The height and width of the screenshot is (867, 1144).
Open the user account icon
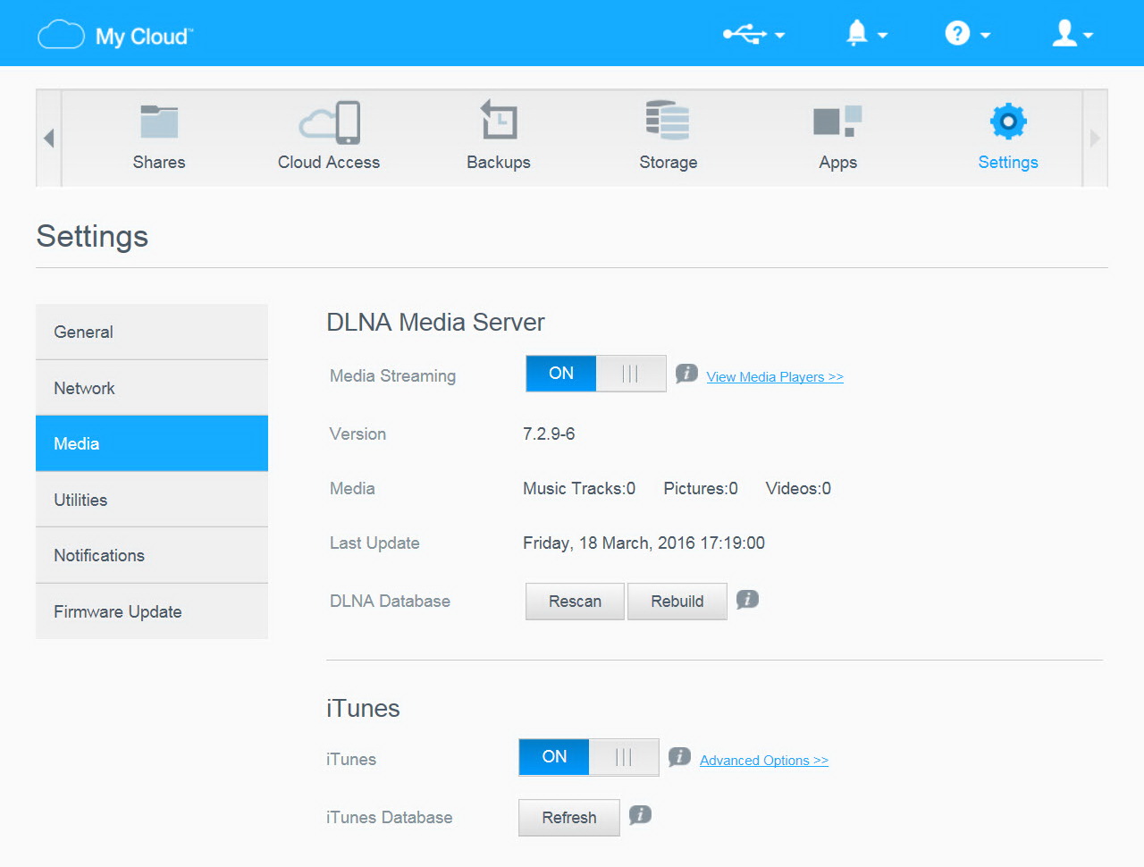pyautogui.click(x=1064, y=33)
